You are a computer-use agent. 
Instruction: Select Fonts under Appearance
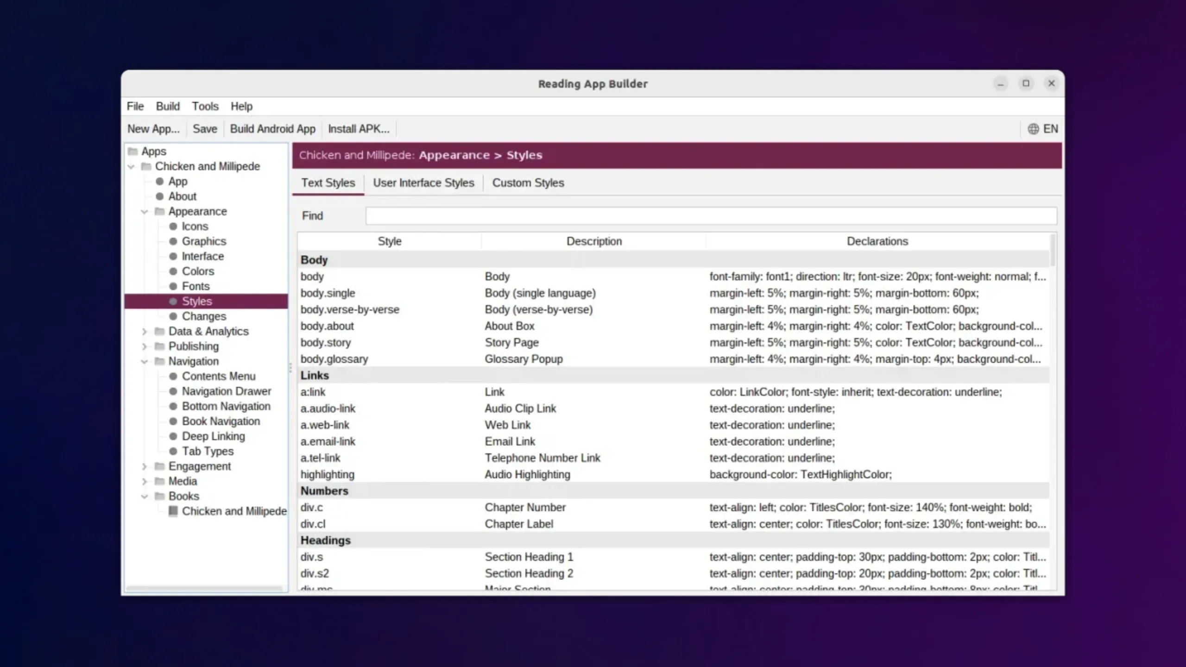coord(196,286)
